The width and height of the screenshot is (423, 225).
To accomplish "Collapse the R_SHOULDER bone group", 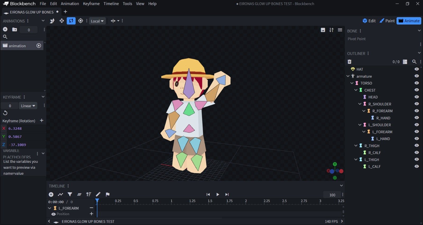I will point(360,104).
